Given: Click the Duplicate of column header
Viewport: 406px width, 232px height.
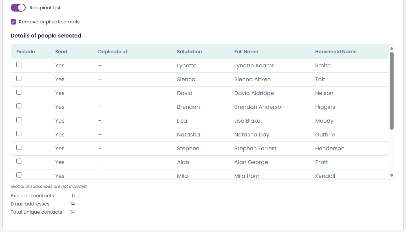Looking at the screenshot, I should pos(112,52).
